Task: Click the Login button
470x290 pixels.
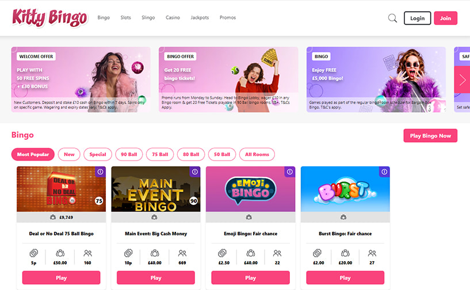Action: point(417,18)
